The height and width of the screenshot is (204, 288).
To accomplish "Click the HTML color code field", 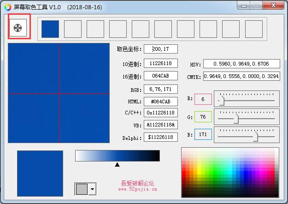I will tap(160, 102).
